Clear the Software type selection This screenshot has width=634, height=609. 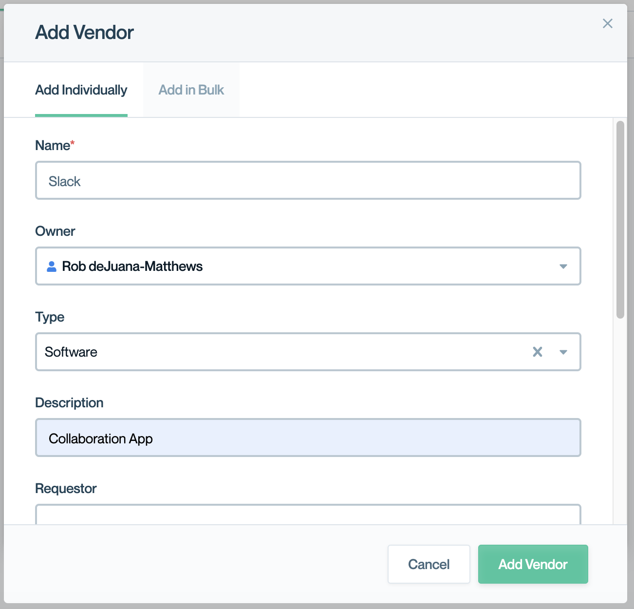(538, 352)
